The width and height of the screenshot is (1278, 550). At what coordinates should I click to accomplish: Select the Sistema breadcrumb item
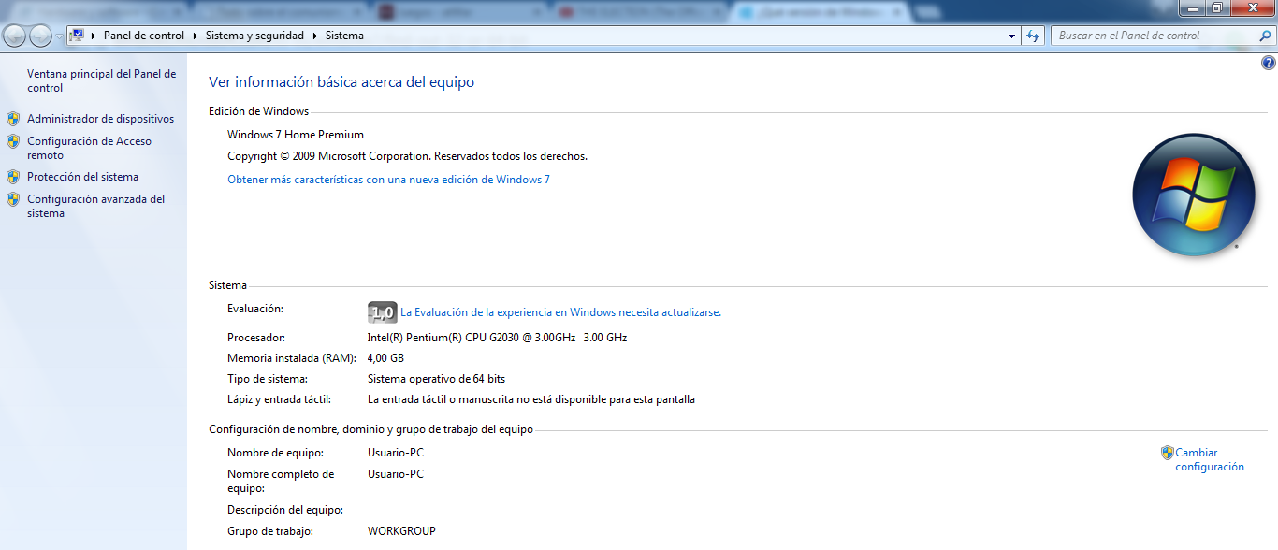click(x=344, y=36)
